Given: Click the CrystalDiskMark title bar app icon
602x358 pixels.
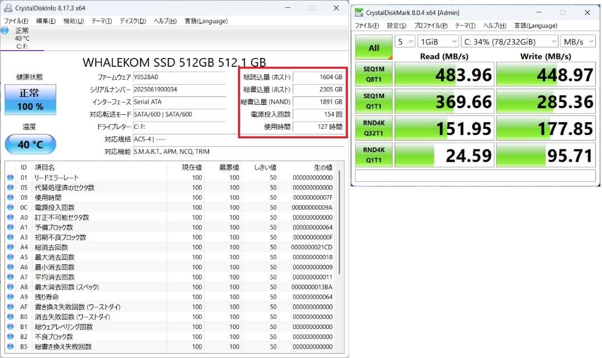Looking at the screenshot, I should point(359,12).
